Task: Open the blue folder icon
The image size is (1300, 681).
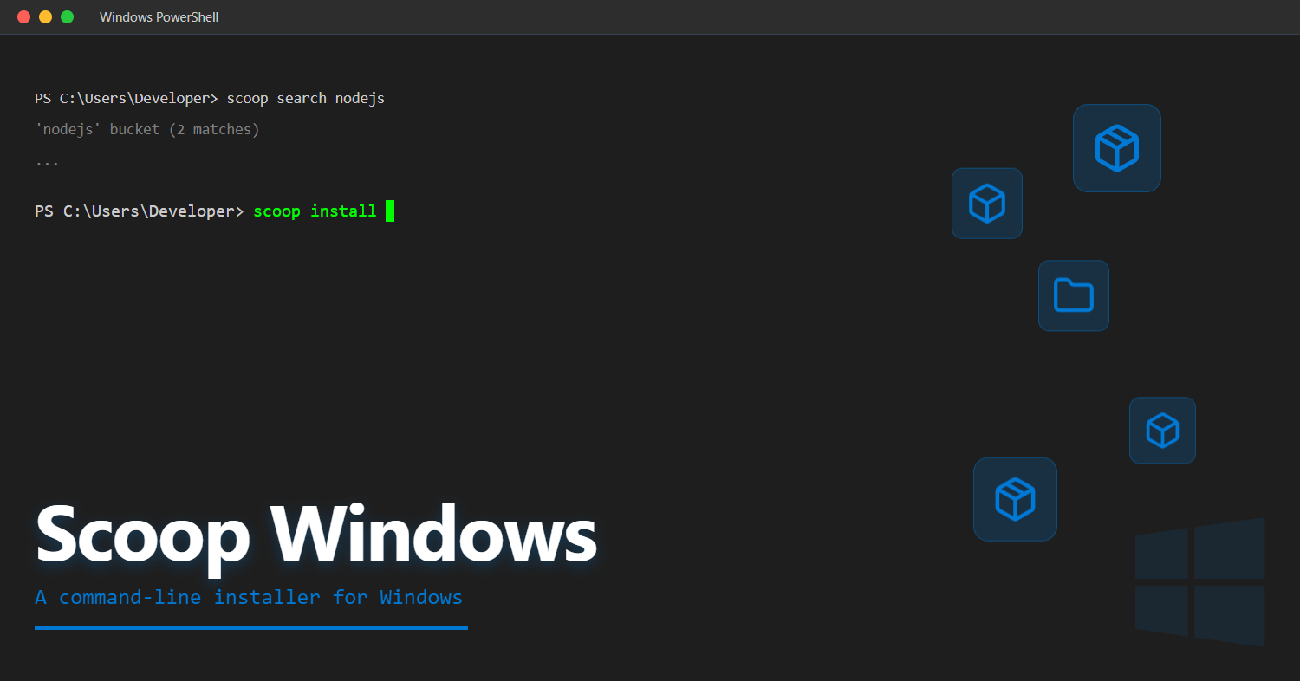Action: (1073, 295)
